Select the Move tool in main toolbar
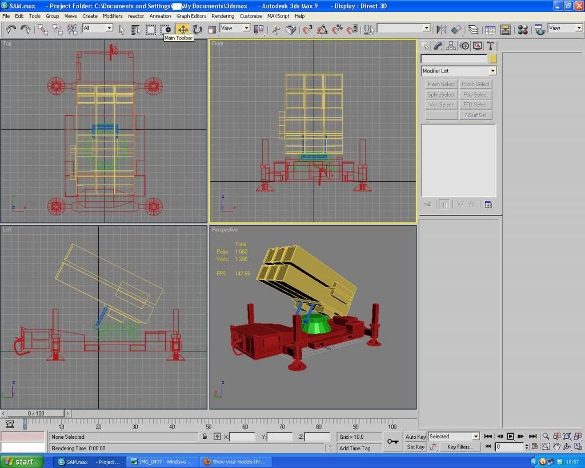 click(x=183, y=29)
